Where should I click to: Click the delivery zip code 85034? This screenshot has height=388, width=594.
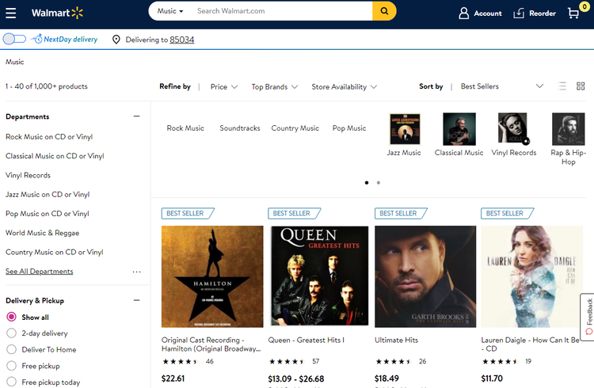pyautogui.click(x=182, y=40)
